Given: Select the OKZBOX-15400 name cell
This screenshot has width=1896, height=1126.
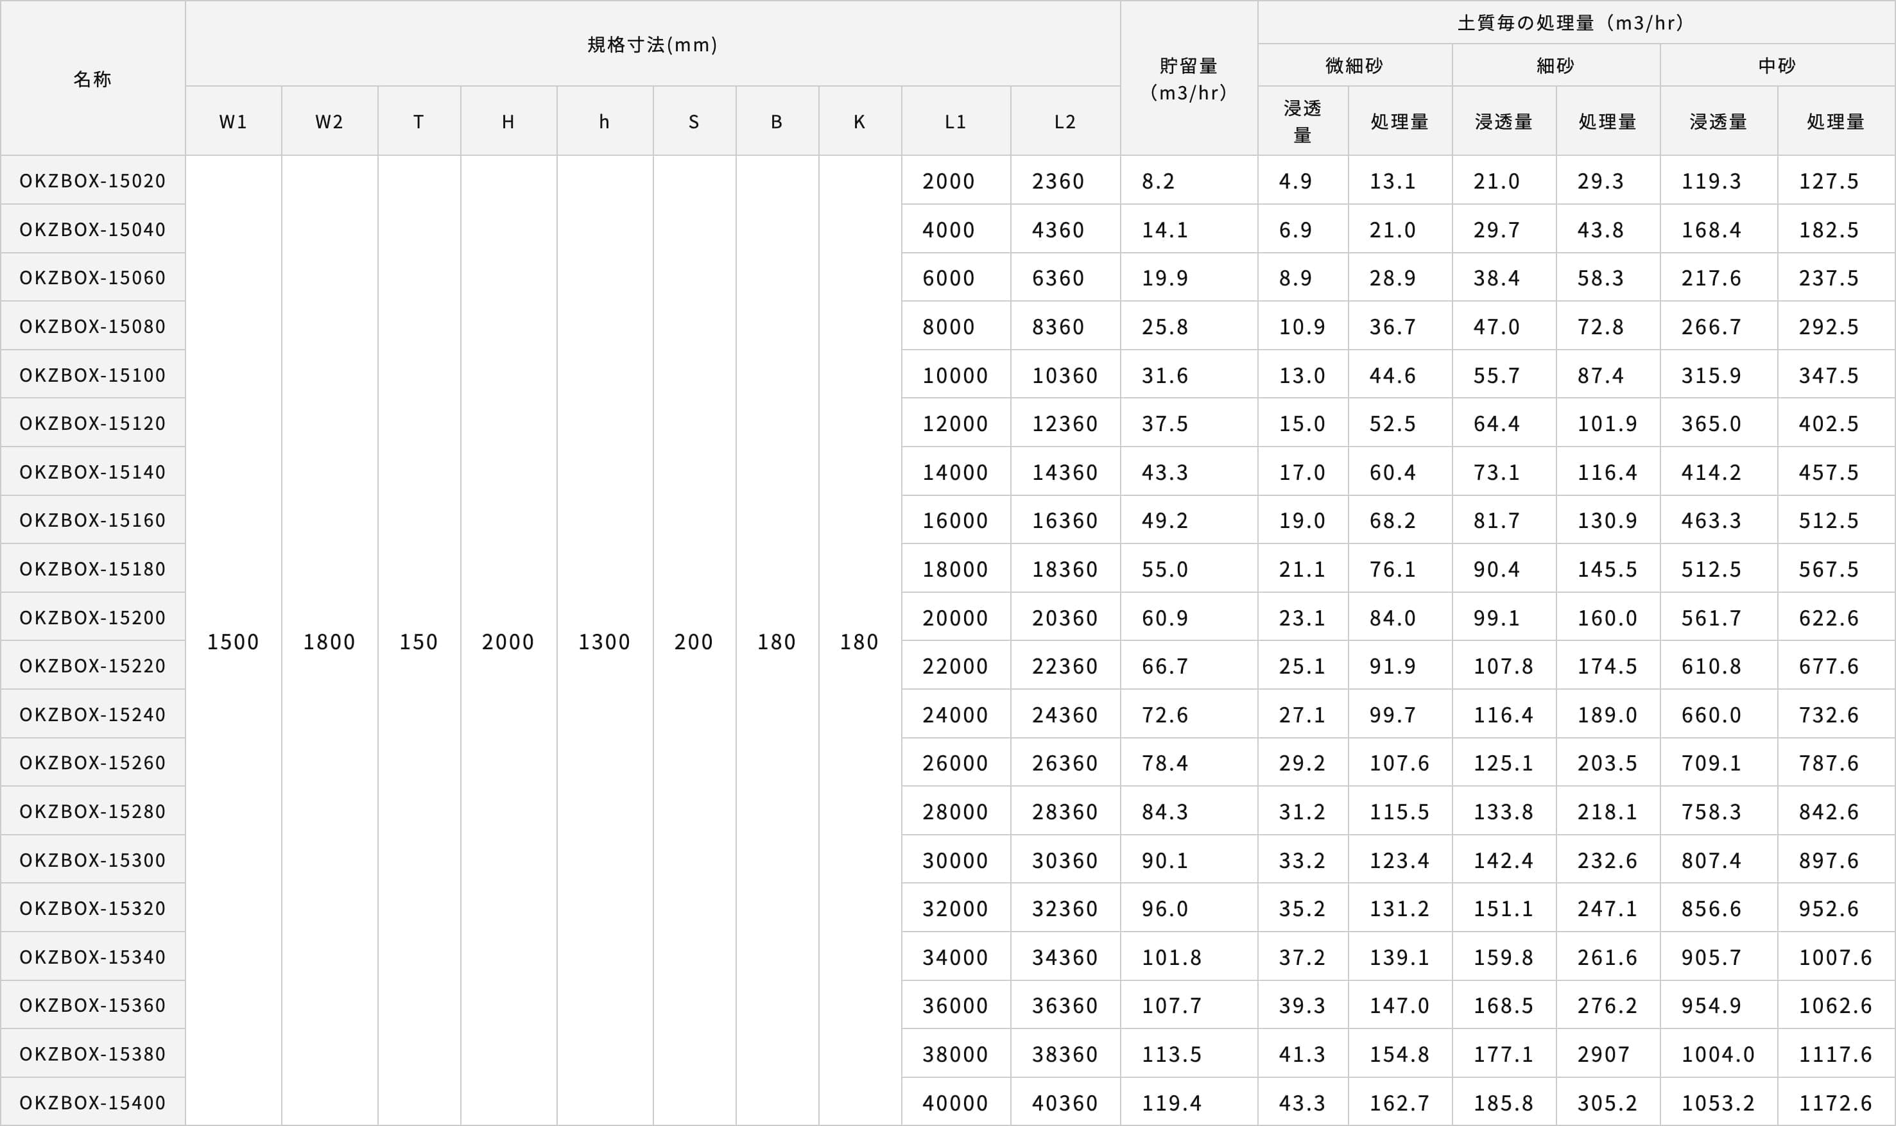Looking at the screenshot, I should [x=92, y=1102].
